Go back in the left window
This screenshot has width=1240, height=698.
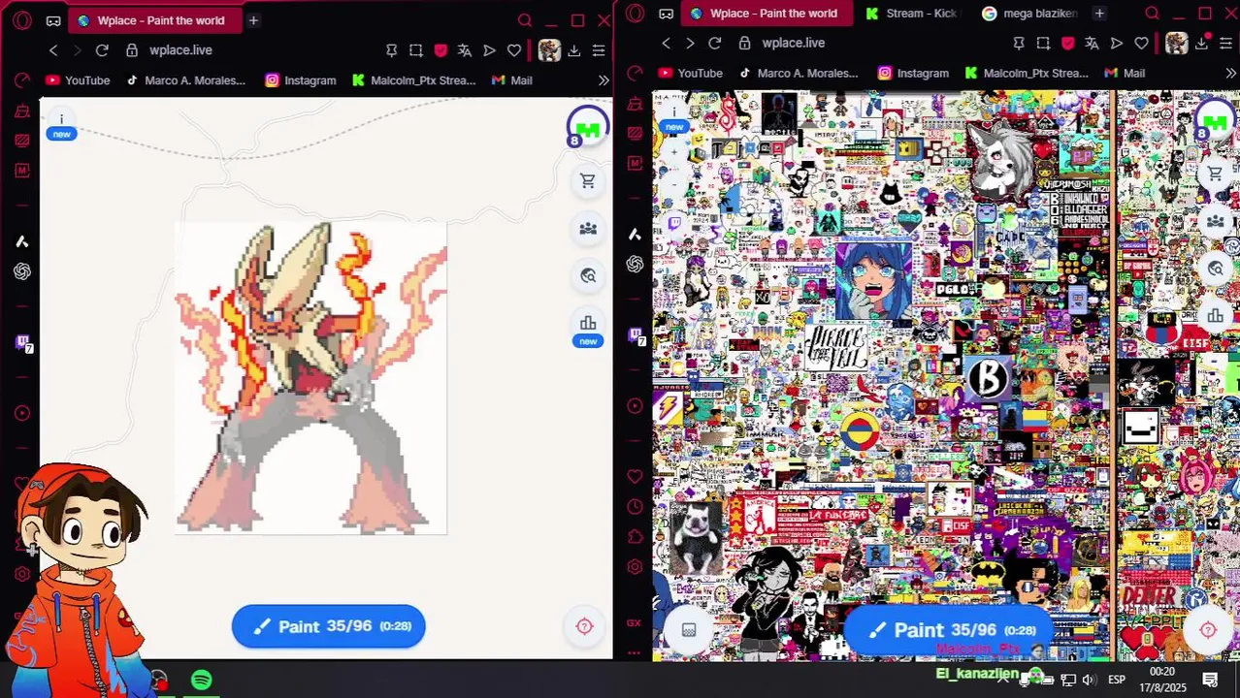53,50
